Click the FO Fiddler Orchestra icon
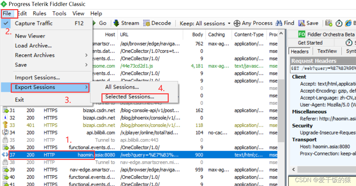The height and width of the screenshot is (186, 356). [302, 34]
